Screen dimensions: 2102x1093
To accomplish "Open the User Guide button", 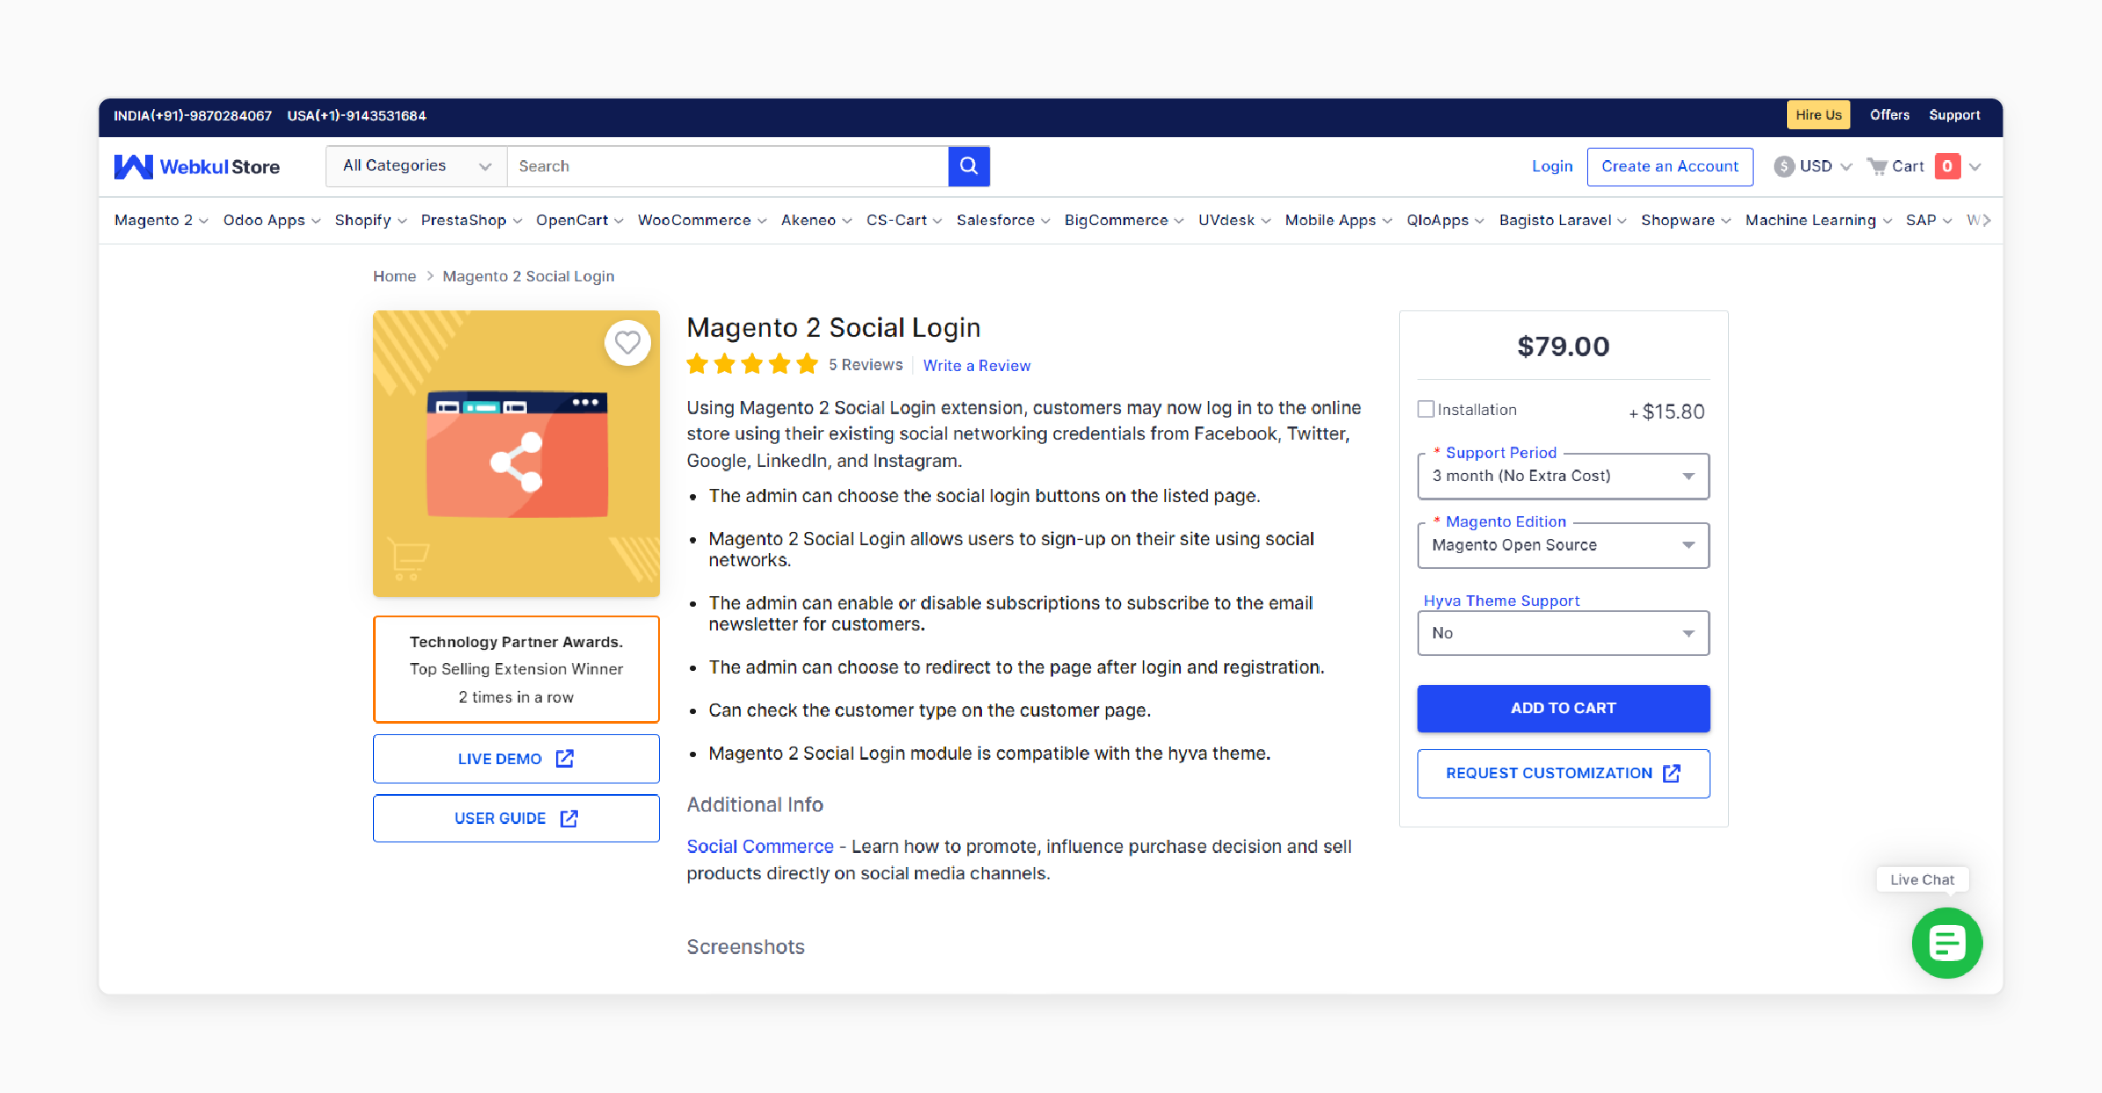I will click(x=516, y=819).
